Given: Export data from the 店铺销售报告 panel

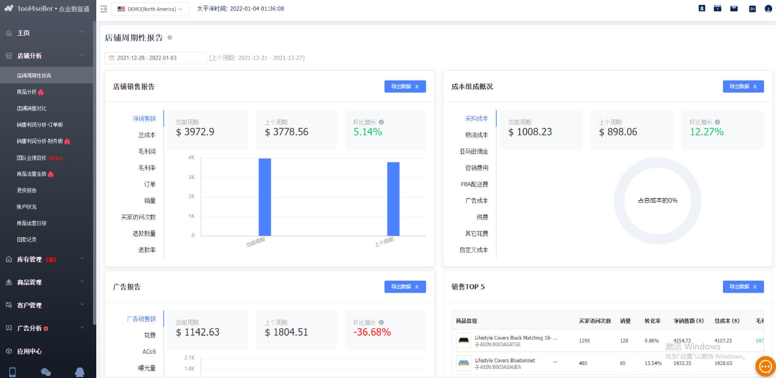Looking at the screenshot, I should [x=405, y=87].
